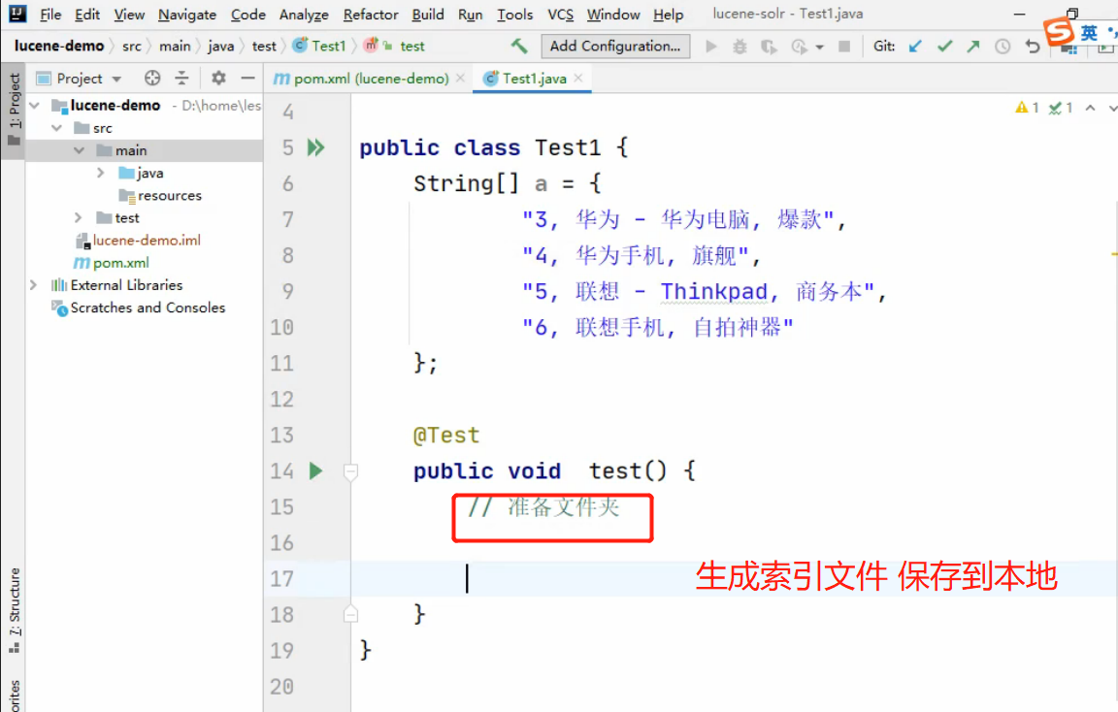Expand the java folder node
Screen dimensions: 1118x712
tap(101, 174)
